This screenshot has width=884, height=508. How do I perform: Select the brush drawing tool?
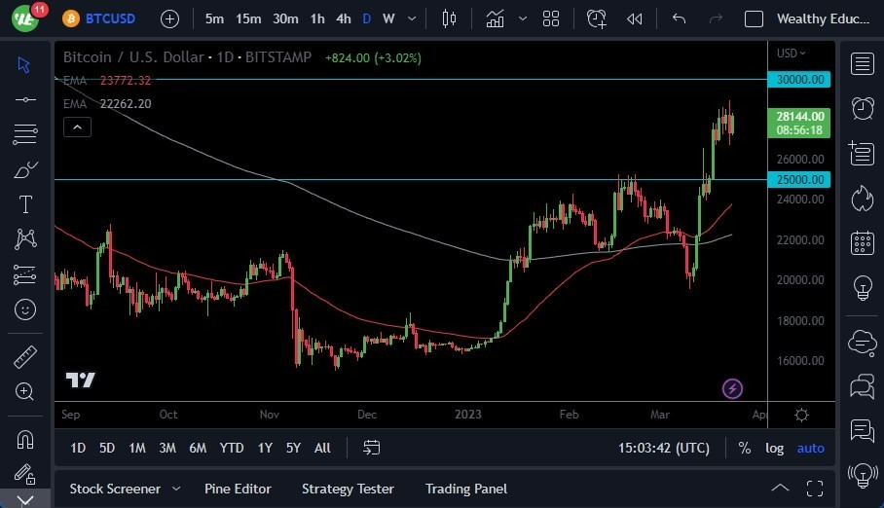coord(24,169)
